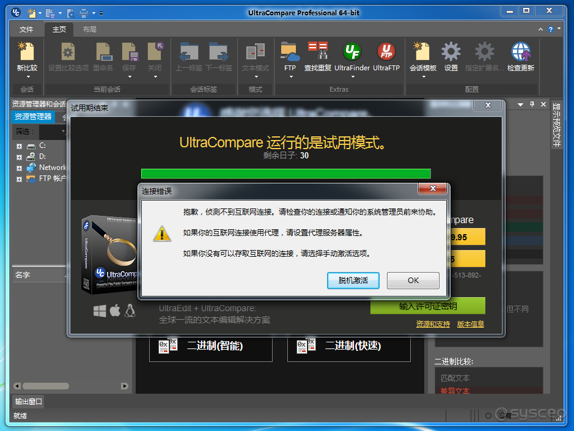Select the 资源管理器 explorer tab
Image resolution: width=574 pixels, height=431 pixels.
[33, 116]
